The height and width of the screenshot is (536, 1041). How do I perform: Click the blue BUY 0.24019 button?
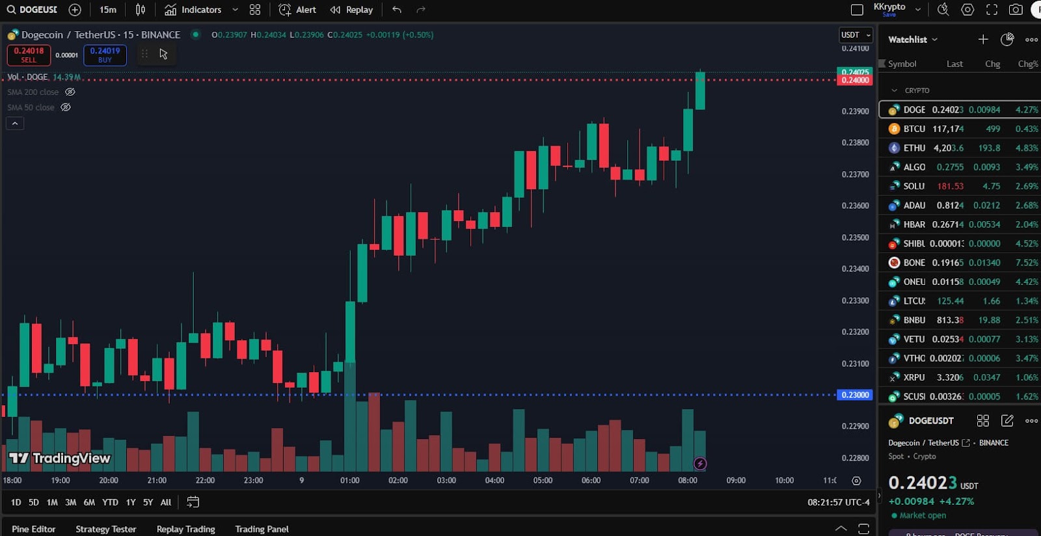[105, 55]
